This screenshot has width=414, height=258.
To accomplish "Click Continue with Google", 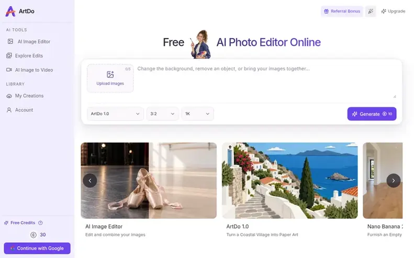I will click(37, 248).
